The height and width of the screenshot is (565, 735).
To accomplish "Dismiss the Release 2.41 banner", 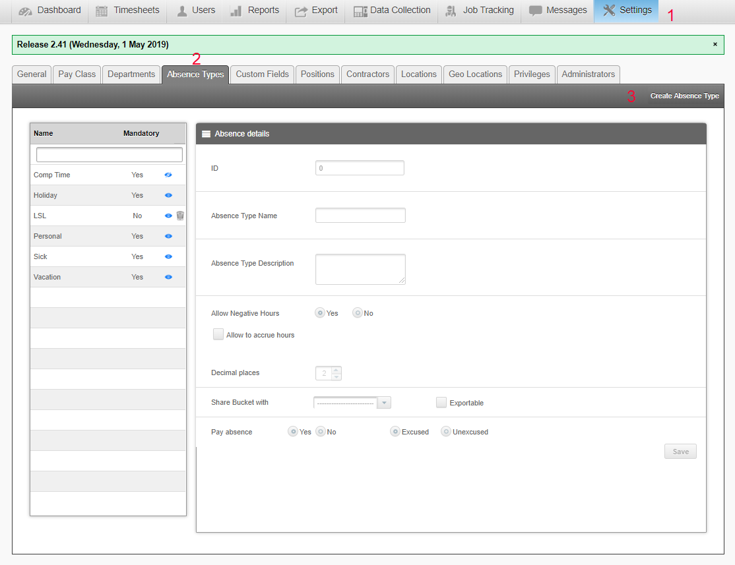I will (715, 44).
